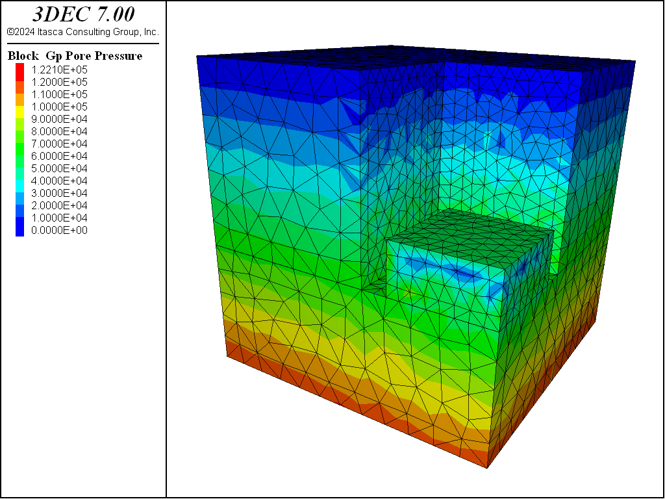Click the legend value 6.0000E+04
665x499 pixels.
(59, 156)
